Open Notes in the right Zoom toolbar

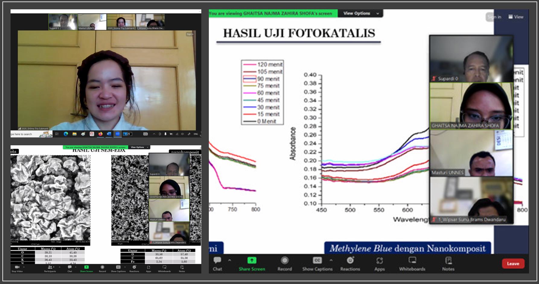(448, 263)
